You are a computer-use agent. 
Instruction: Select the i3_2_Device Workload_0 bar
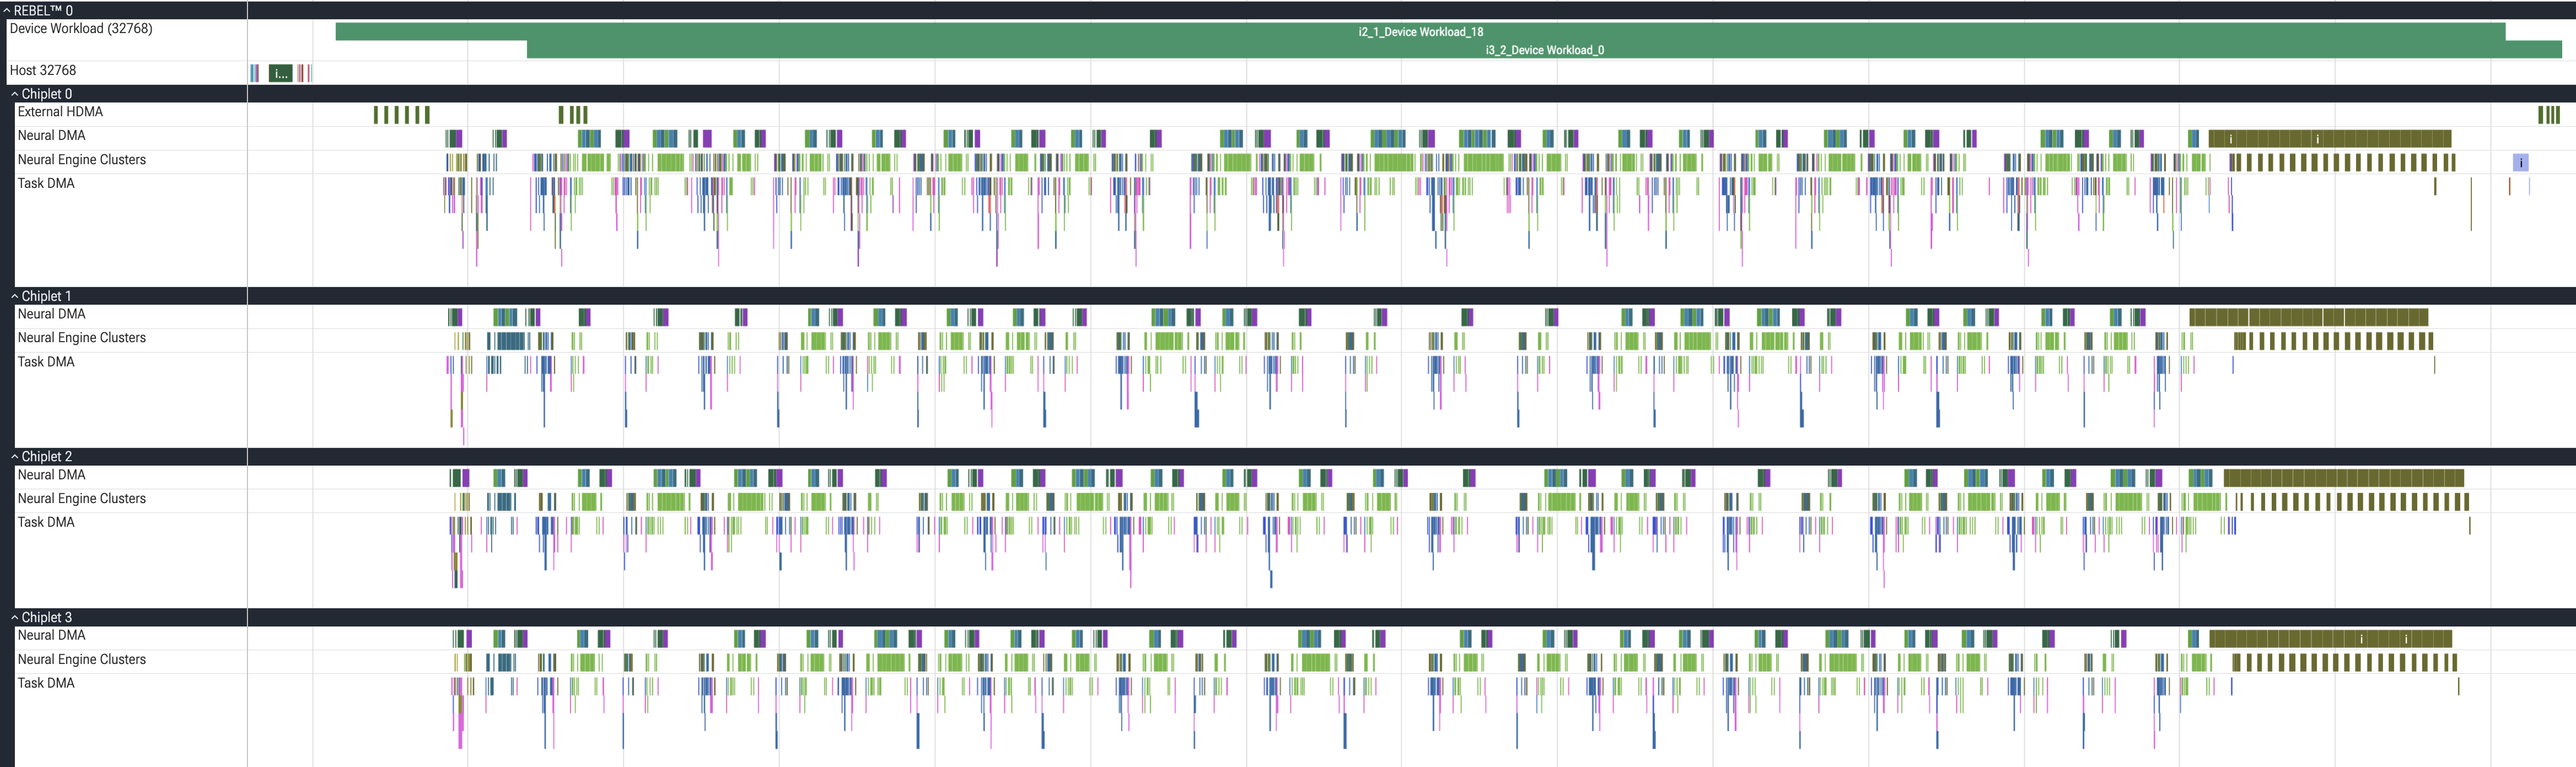pyautogui.click(x=1544, y=50)
